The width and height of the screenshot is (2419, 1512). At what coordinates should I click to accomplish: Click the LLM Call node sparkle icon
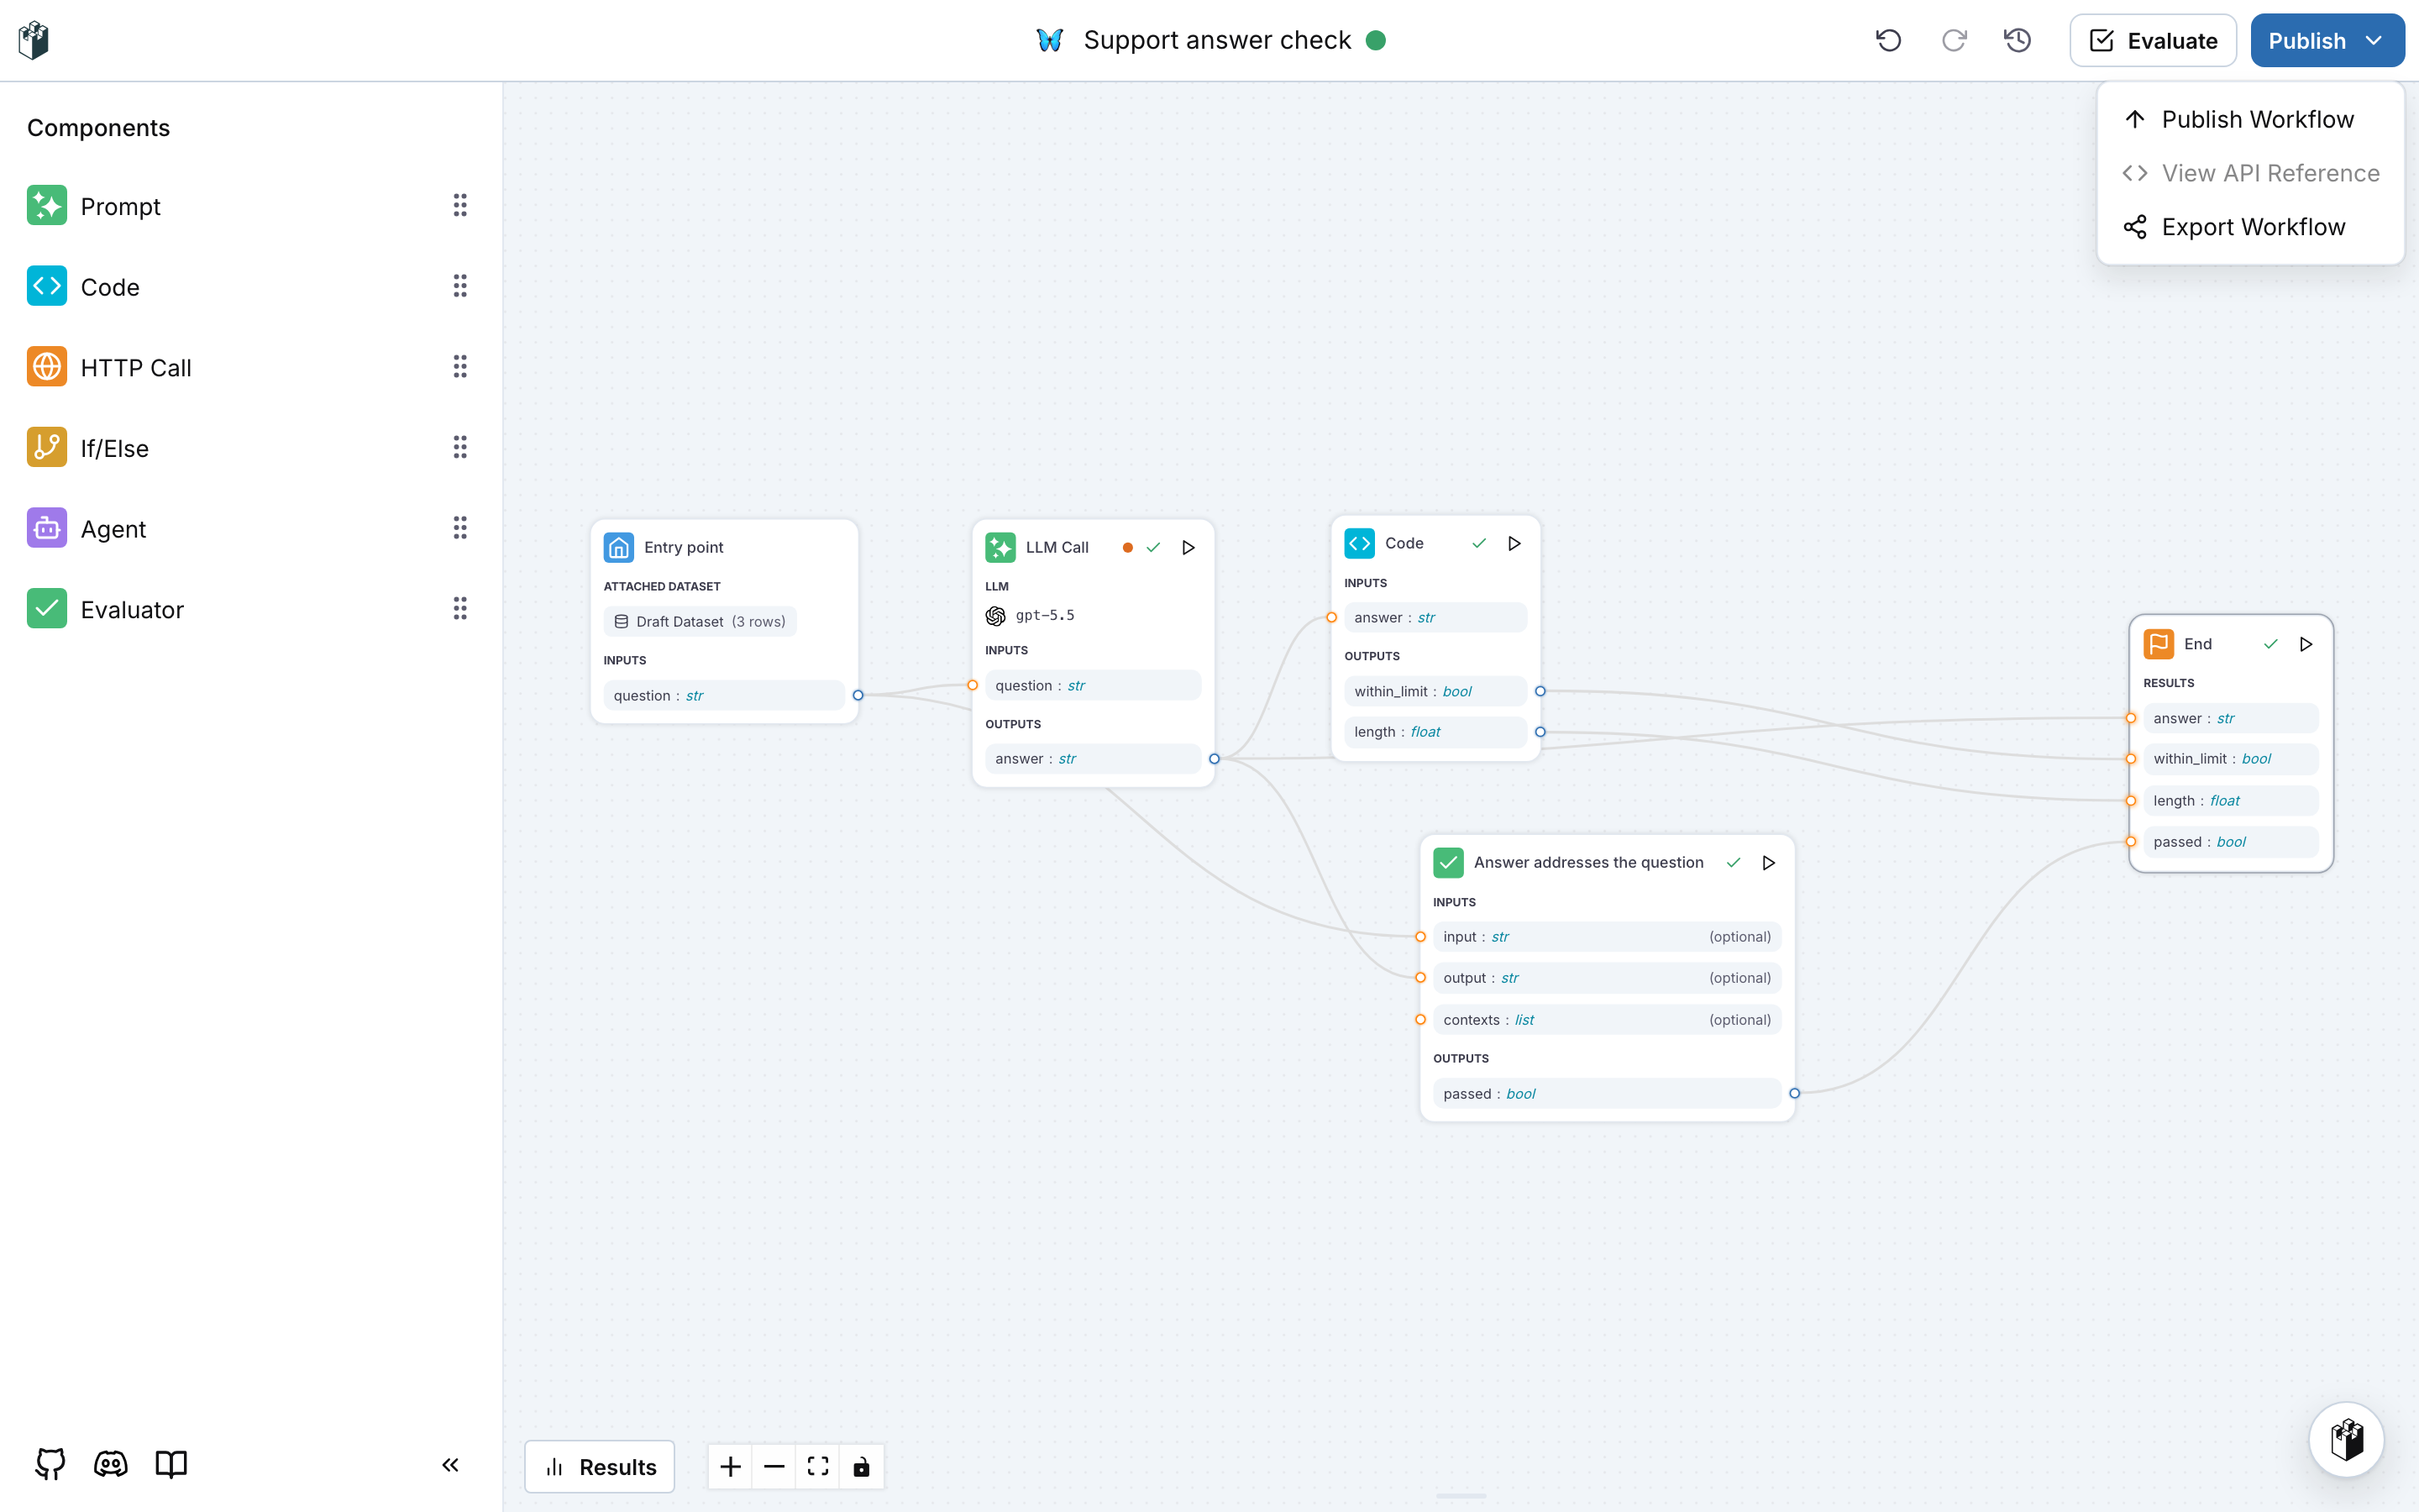click(1000, 547)
